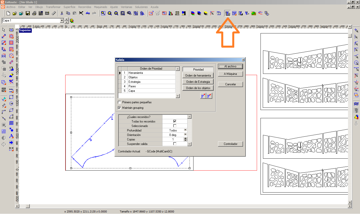The width and height of the screenshot is (360, 214).
Task: Select the rectangle drawing tool
Action: pos(11,97)
